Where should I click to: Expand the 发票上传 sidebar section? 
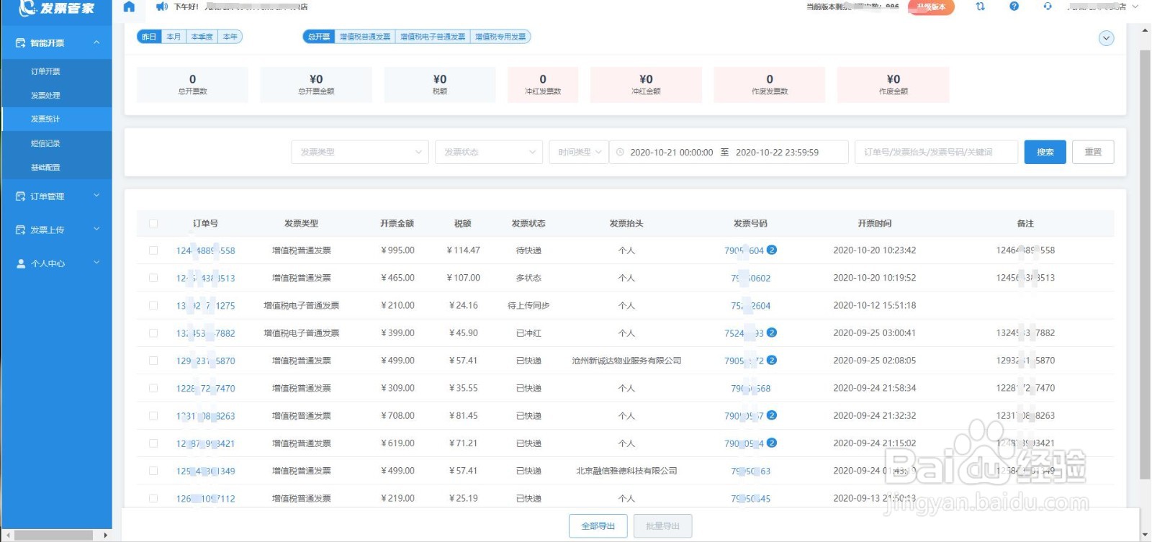[56, 230]
